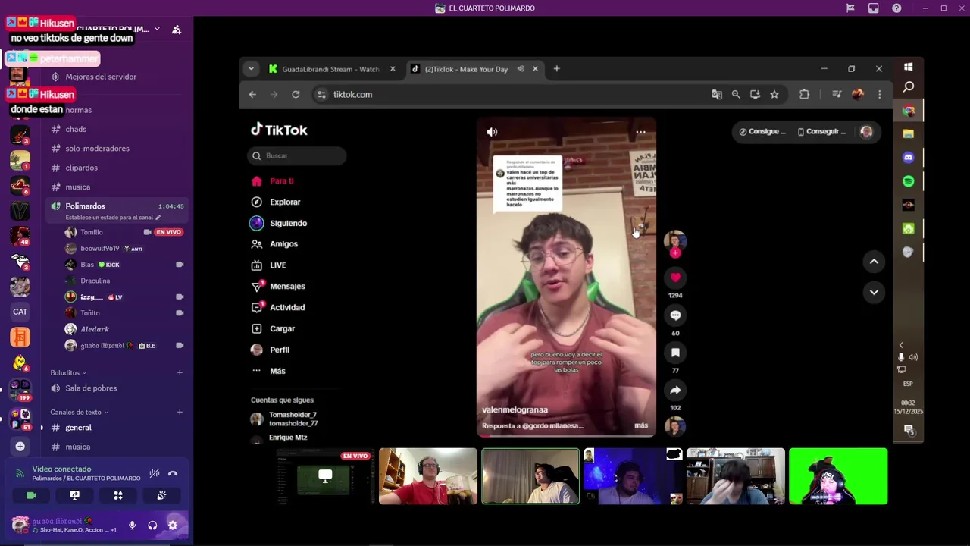Focus the red shirt webcam thumbnail

(428, 476)
